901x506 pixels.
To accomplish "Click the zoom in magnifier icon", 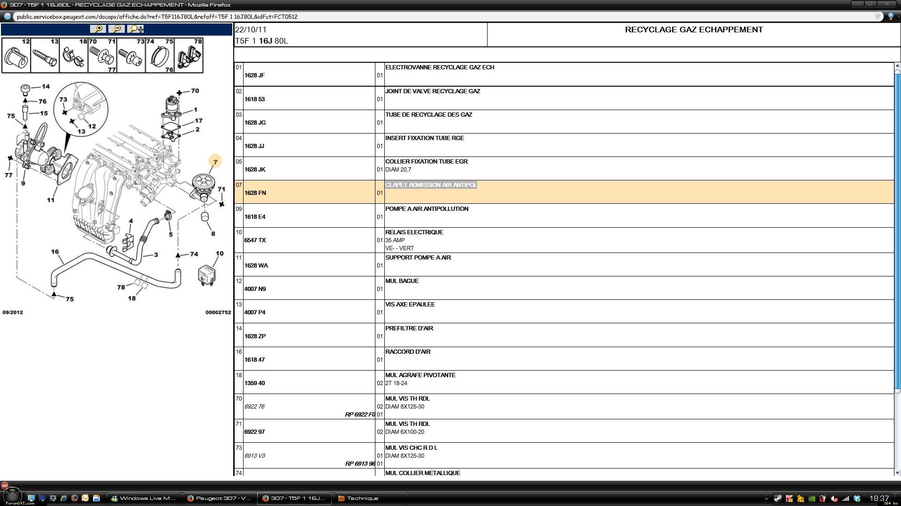I will pyautogui.click(x=98, y=29).
